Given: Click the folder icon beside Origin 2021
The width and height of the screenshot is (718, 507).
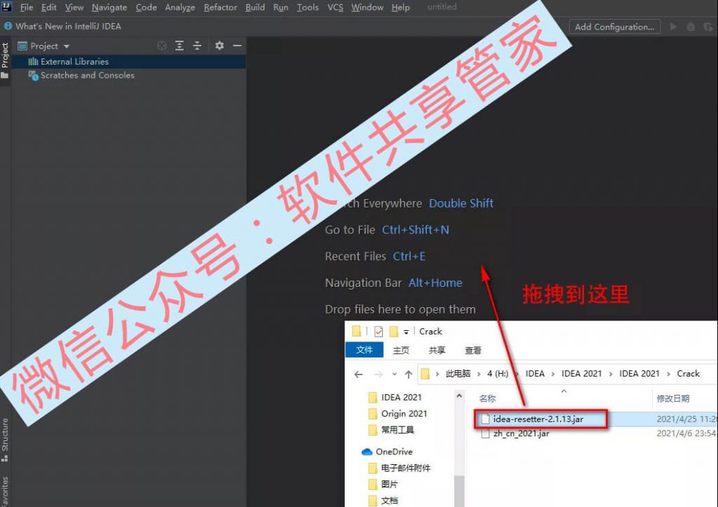Looking at the screenshot, I should [373, 414].
